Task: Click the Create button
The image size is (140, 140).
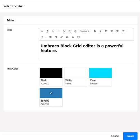Action: (130, 136)
